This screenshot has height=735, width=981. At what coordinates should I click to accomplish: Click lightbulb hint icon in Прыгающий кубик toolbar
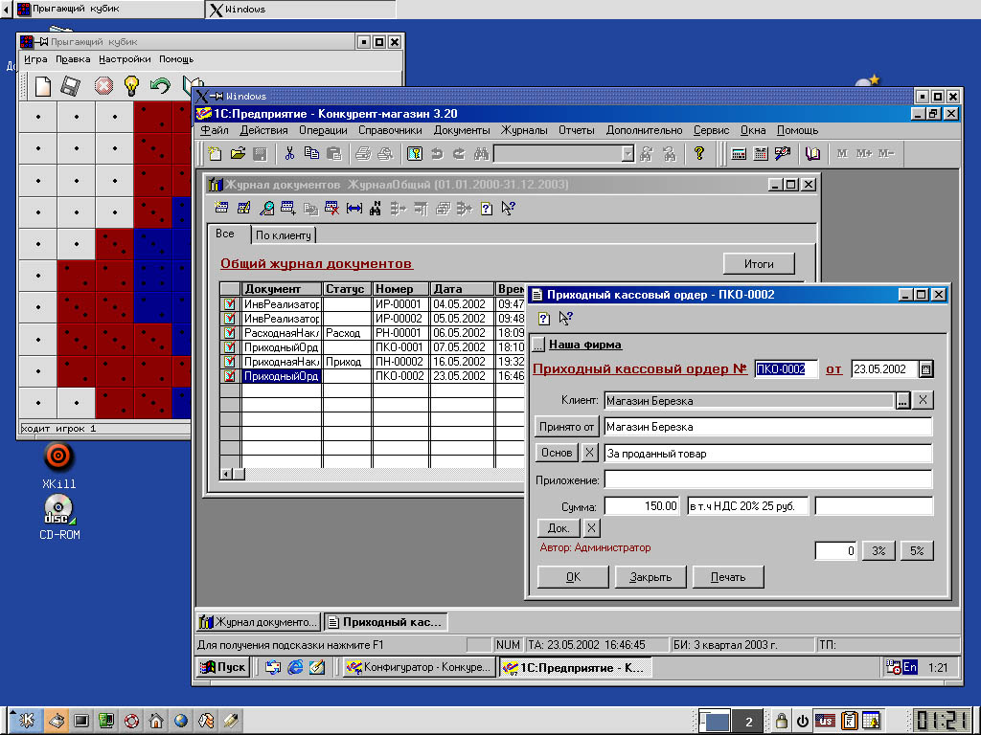131,85
